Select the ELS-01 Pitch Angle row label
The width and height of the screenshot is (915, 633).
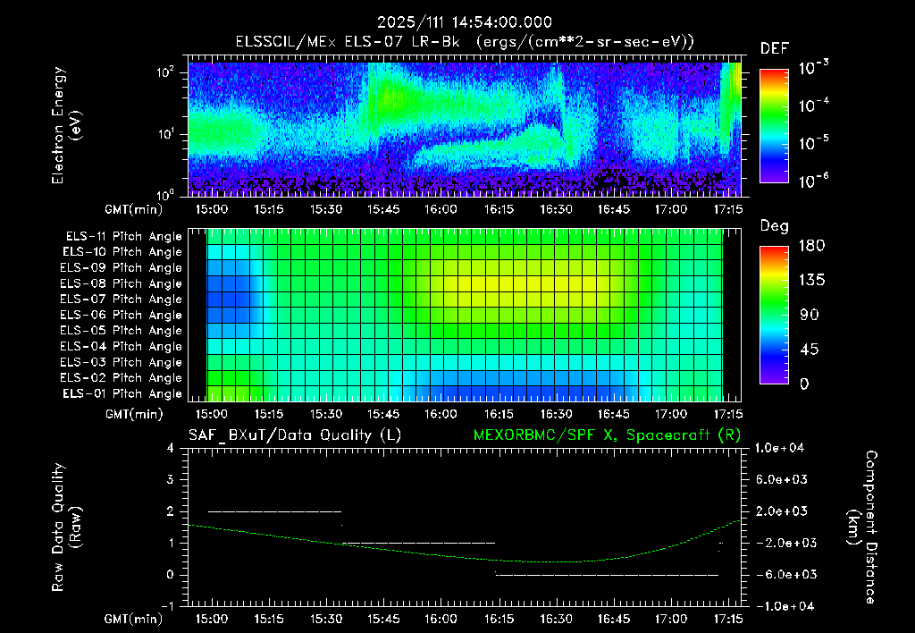122,393
